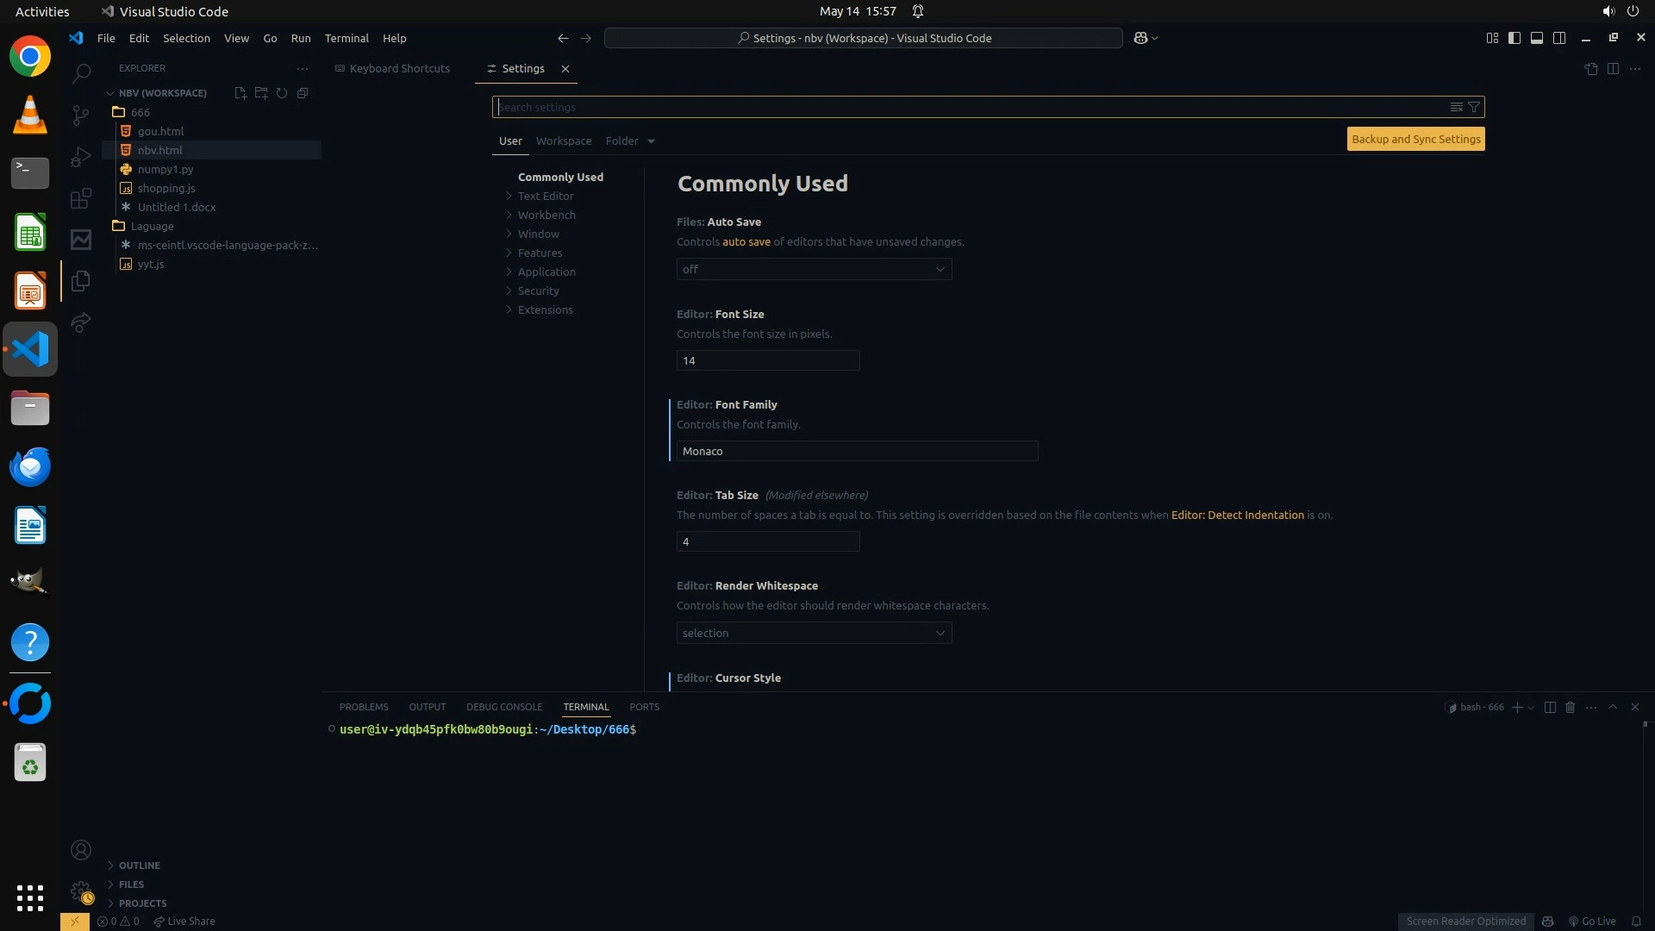Refresh the Explorer file tree
1655x931 pixels.
(282, 93)
